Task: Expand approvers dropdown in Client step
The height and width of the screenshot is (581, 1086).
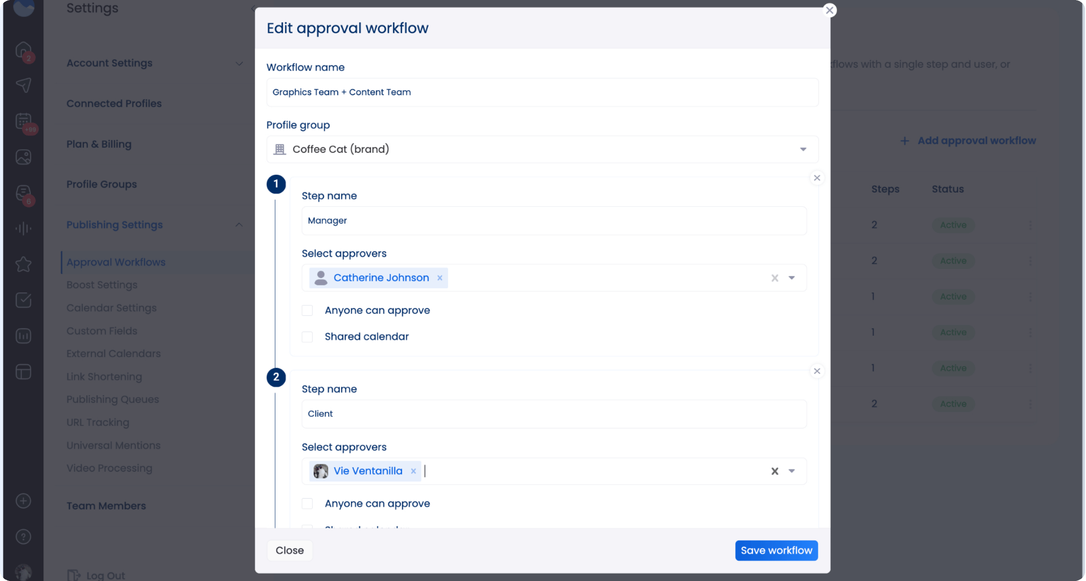Action: [791, 471]
